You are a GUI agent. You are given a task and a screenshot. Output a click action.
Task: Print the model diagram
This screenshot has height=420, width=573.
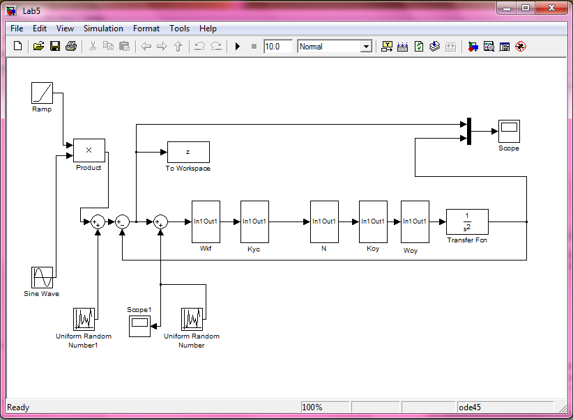(71, 47)
